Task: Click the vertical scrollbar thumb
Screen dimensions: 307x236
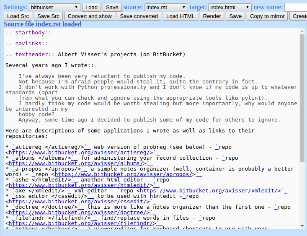Action: coord(302,98)
